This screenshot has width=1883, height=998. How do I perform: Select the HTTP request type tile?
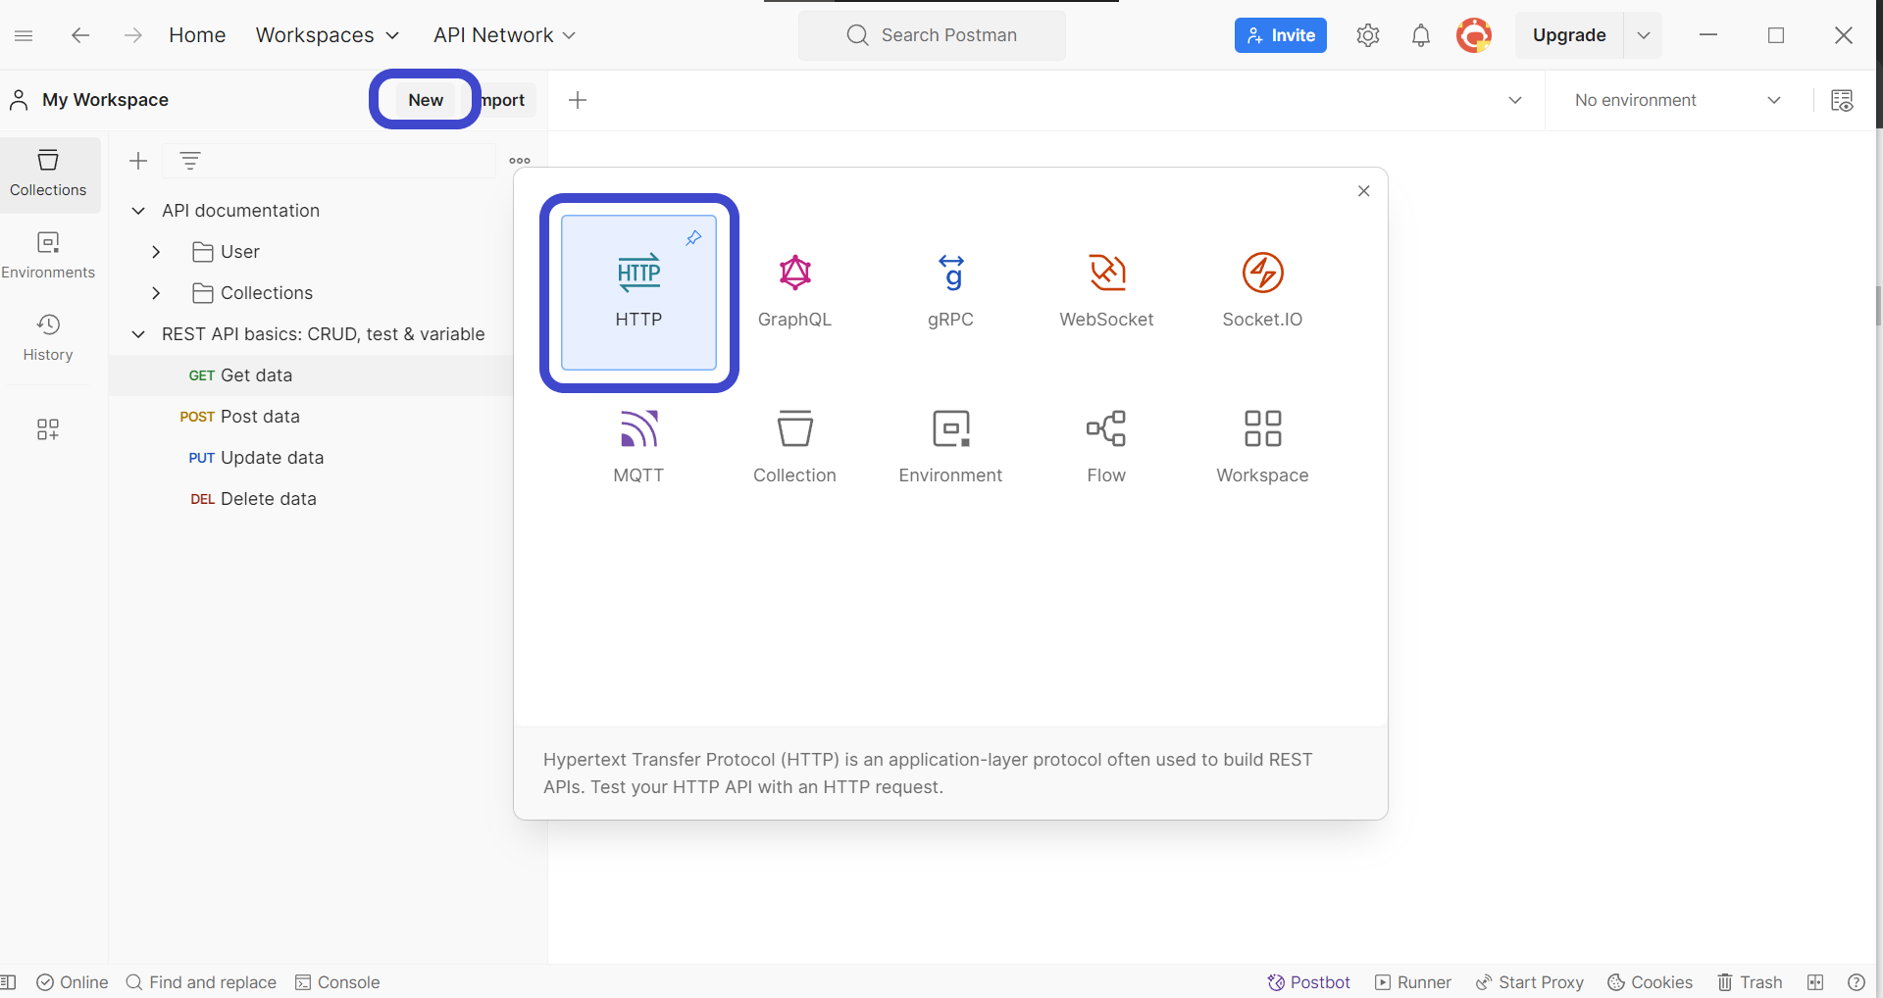[638, 292]
